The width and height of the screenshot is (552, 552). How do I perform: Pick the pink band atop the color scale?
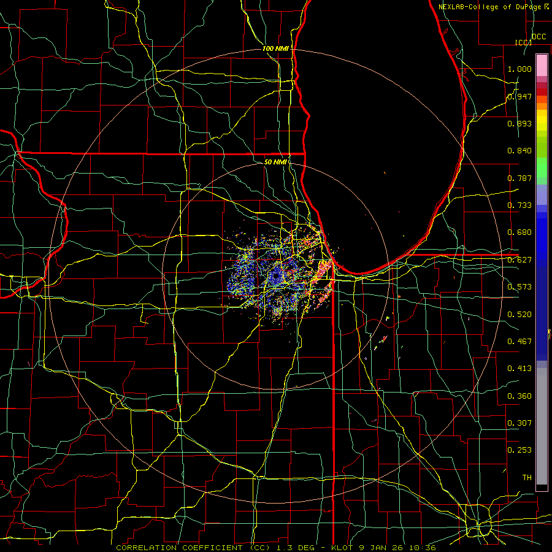[542, 66]
